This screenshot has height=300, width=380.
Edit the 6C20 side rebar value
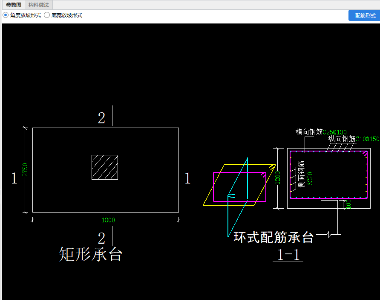click(310, 179)
